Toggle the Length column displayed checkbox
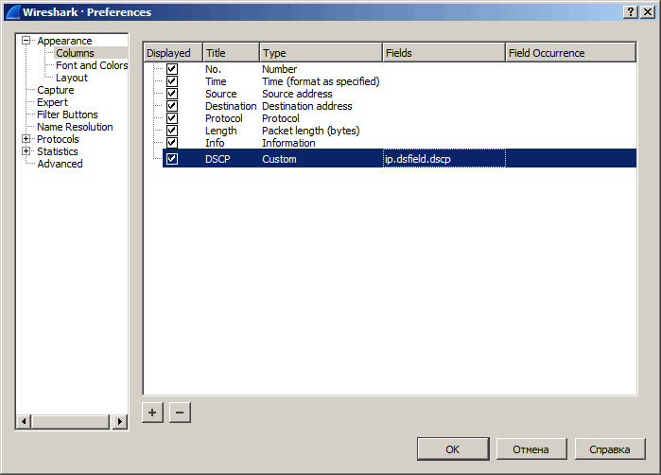661x475 pixels. point(172,131)
